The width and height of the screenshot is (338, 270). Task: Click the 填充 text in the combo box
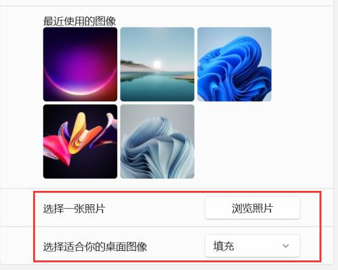coord(224,246)
